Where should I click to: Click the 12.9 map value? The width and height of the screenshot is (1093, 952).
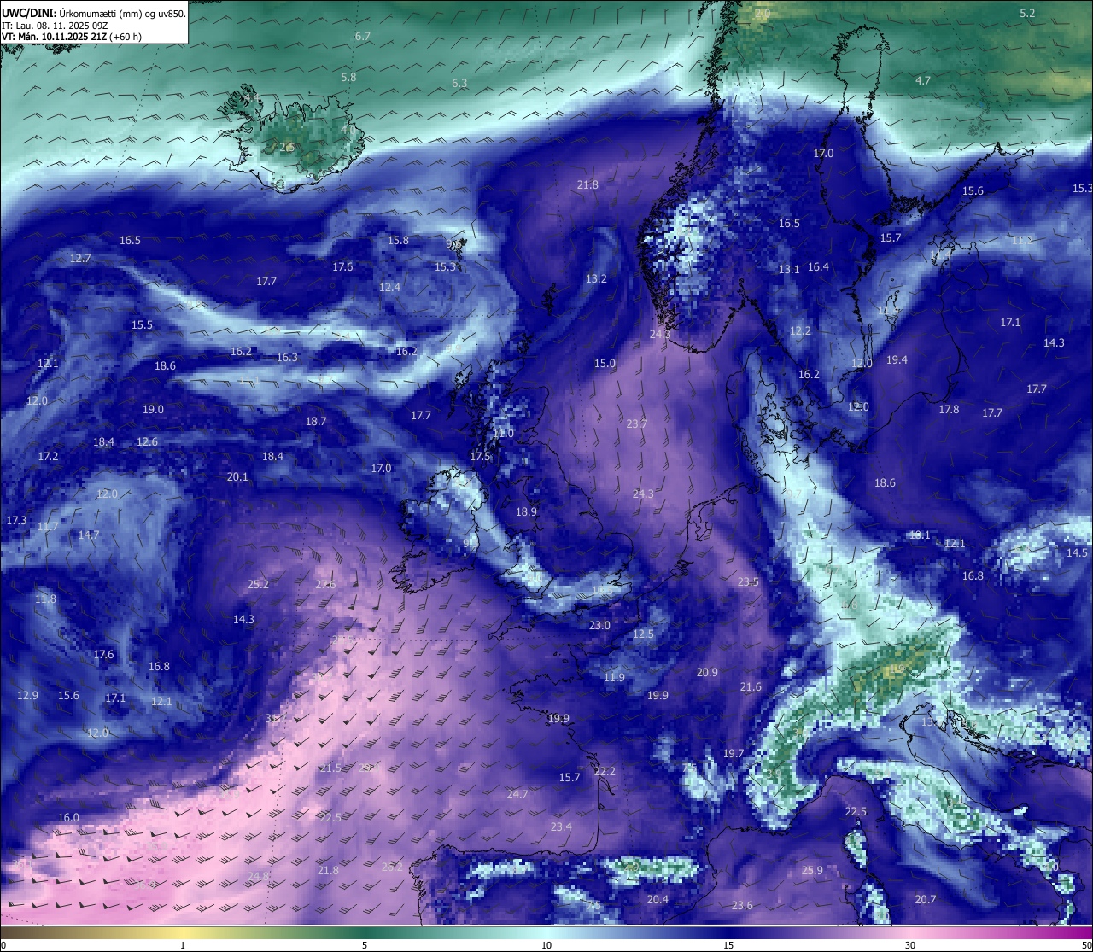coord(27,696)
